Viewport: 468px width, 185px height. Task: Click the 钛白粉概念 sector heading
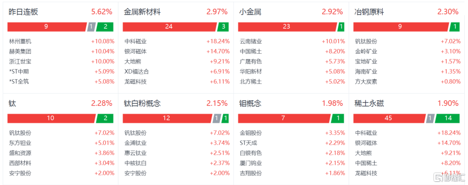click(142, 103)
